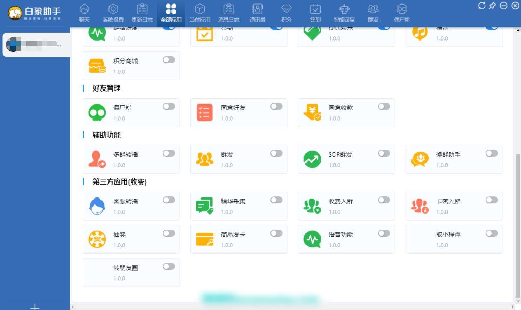Viewport: 521px width, 310px height.
Task: Enable 换群助手 toggle
Action: click(x=492, y=153)
